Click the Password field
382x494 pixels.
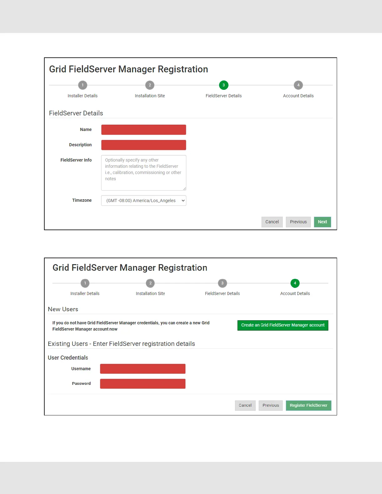pos(143,384)
